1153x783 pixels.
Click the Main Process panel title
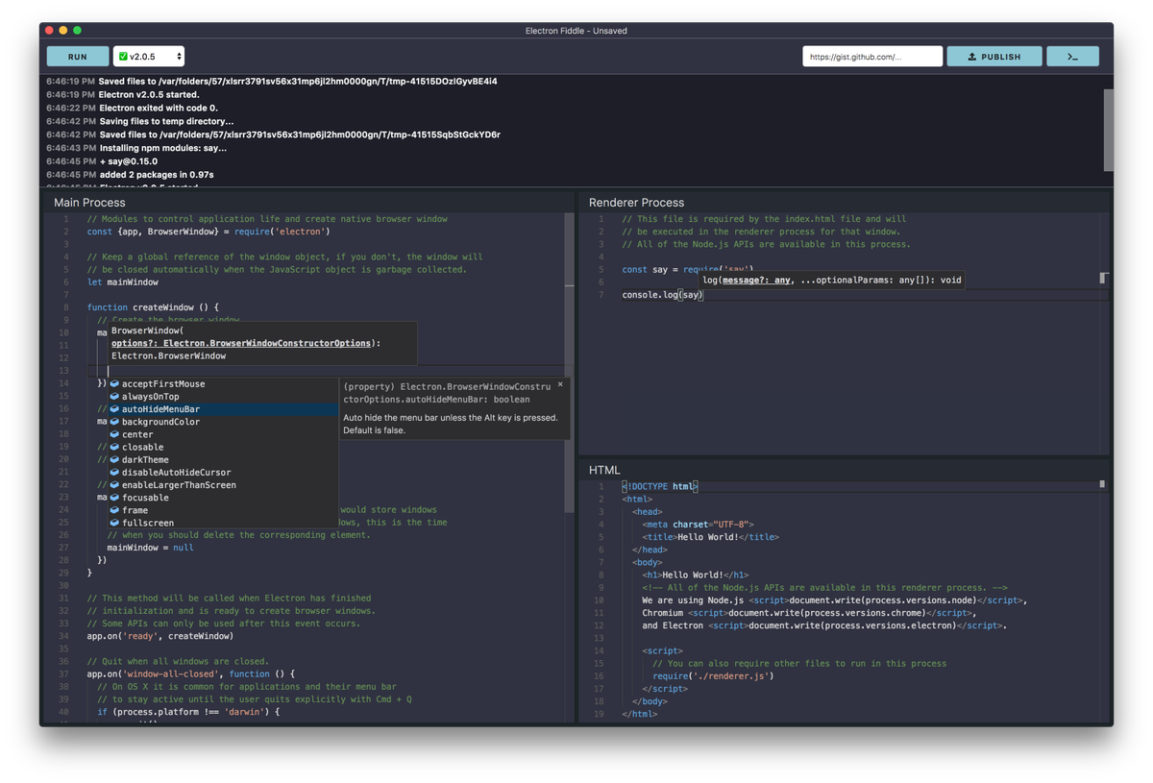89,203
